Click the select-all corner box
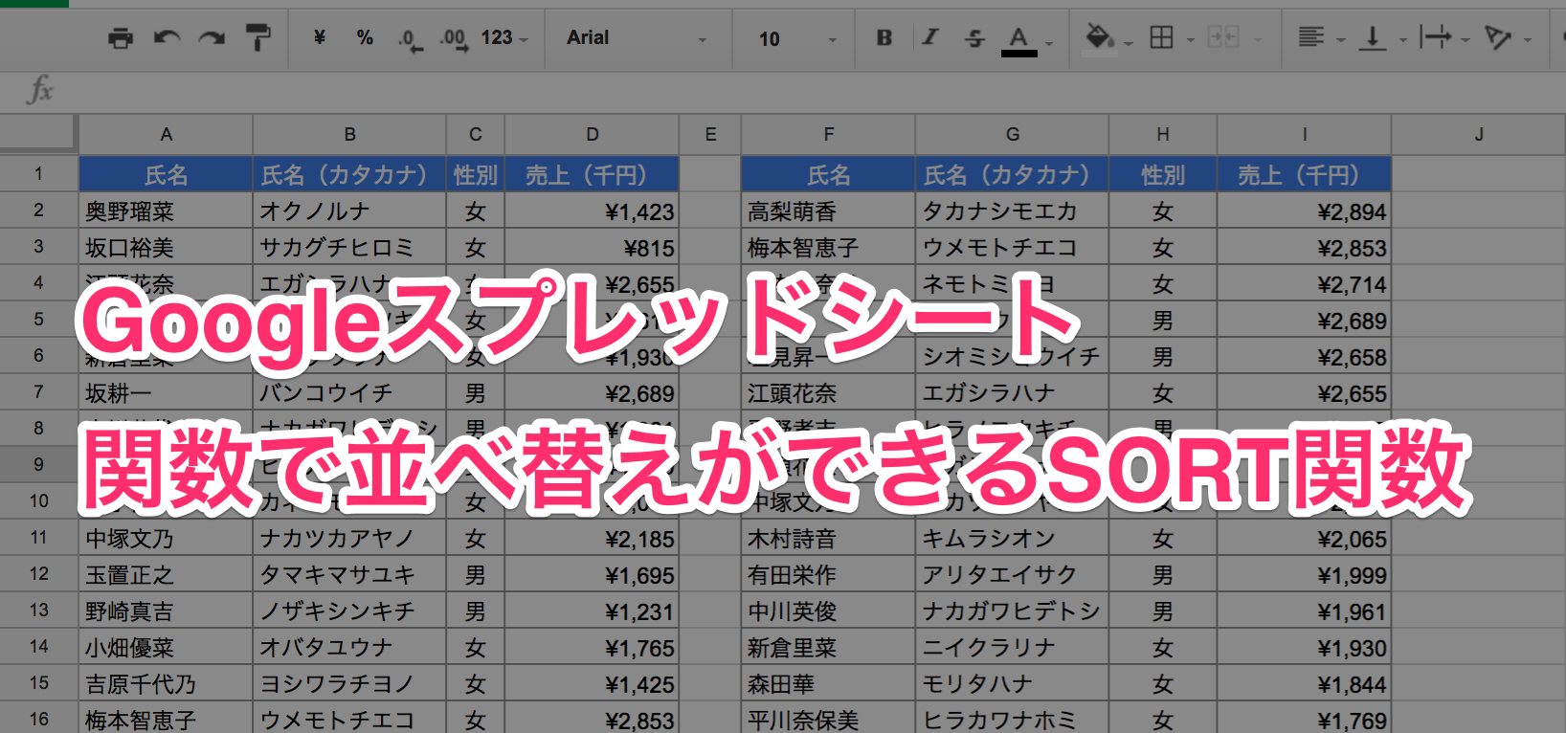Viewport: 1566px width, 733px height. point(38,134)
